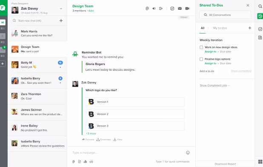Screen dimensions: 263x167
Task: Click the Design Team channel title
Action: coord(83,6)
